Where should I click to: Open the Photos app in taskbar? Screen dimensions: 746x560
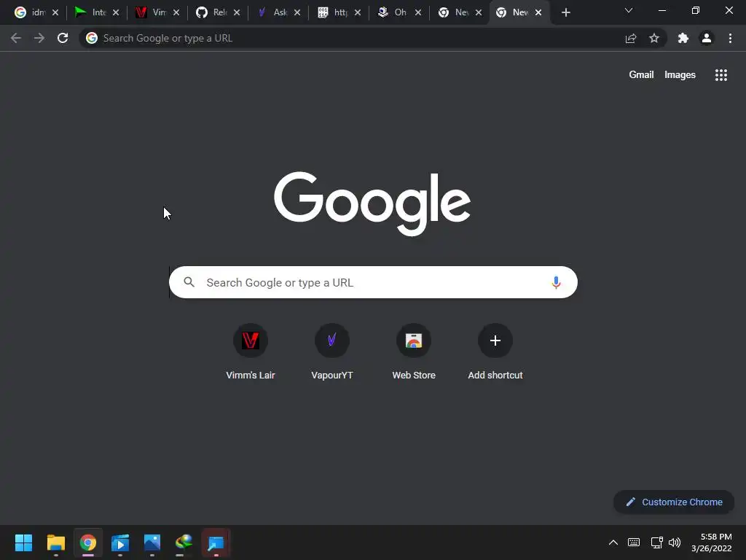click(152, 542)
